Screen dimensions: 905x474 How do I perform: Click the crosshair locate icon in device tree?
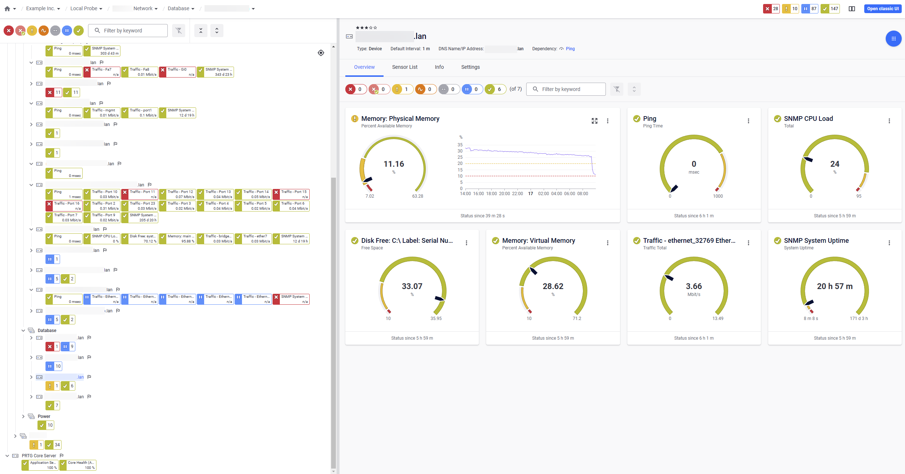click(321, 53)
